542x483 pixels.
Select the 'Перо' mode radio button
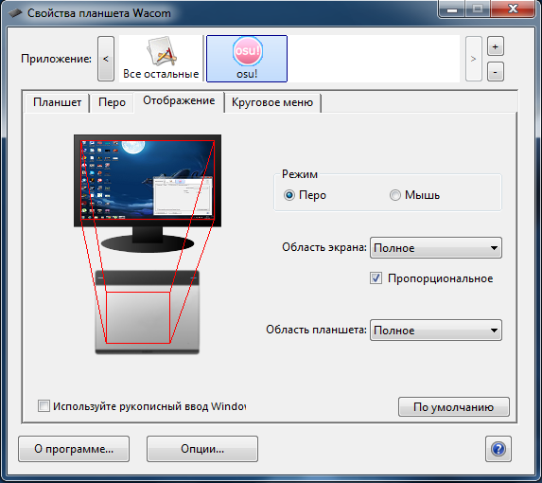tap(289, 195)
